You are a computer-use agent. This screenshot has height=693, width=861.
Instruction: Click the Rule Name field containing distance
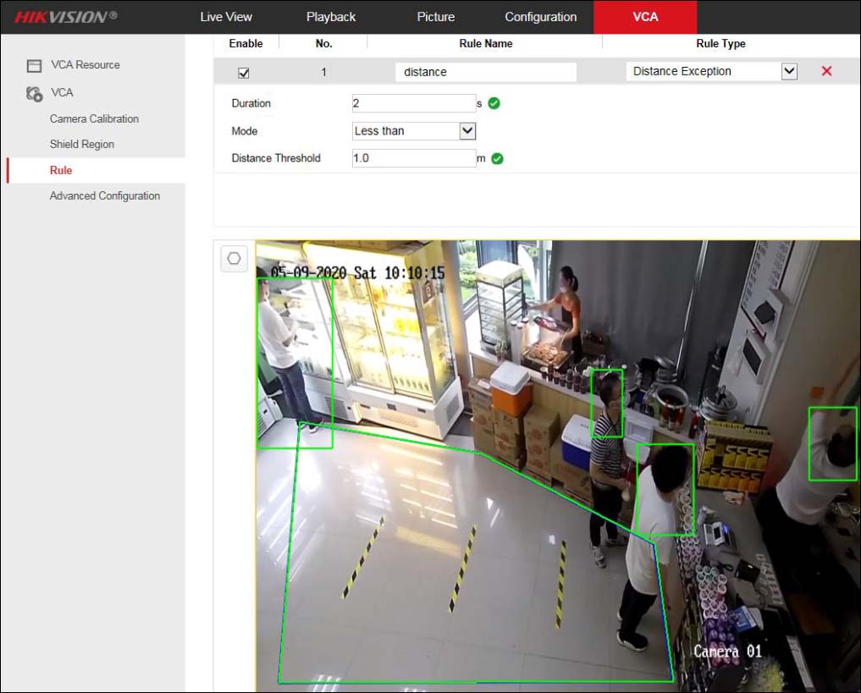click(x=485, y=72)
